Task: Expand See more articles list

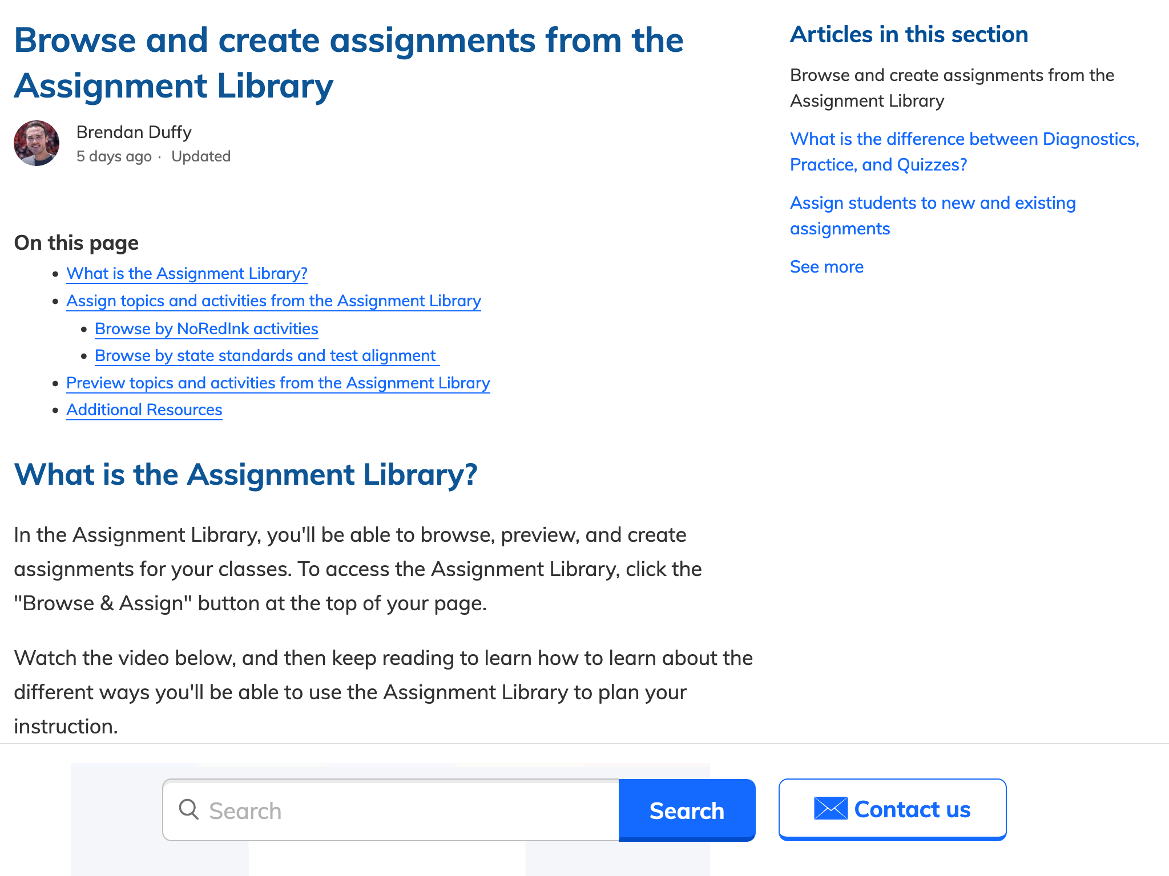Action: [826, 267]
